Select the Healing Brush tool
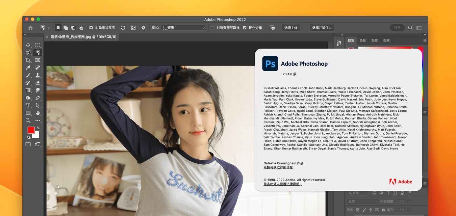The image size is (456, 216). [x=38, y=67]
